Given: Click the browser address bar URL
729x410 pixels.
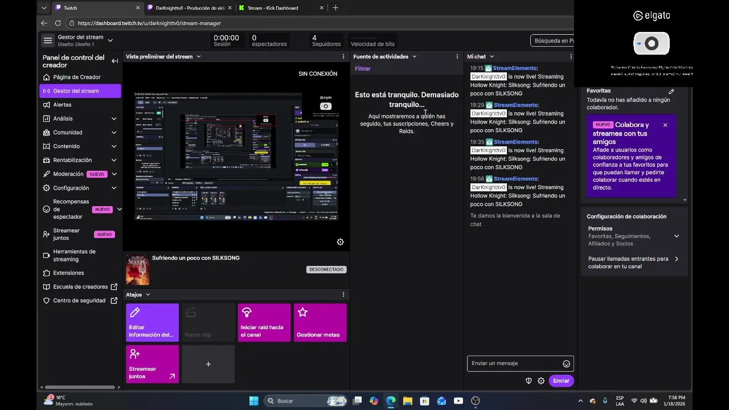Looking at the screenshot, I should click(x=149, y=23).
